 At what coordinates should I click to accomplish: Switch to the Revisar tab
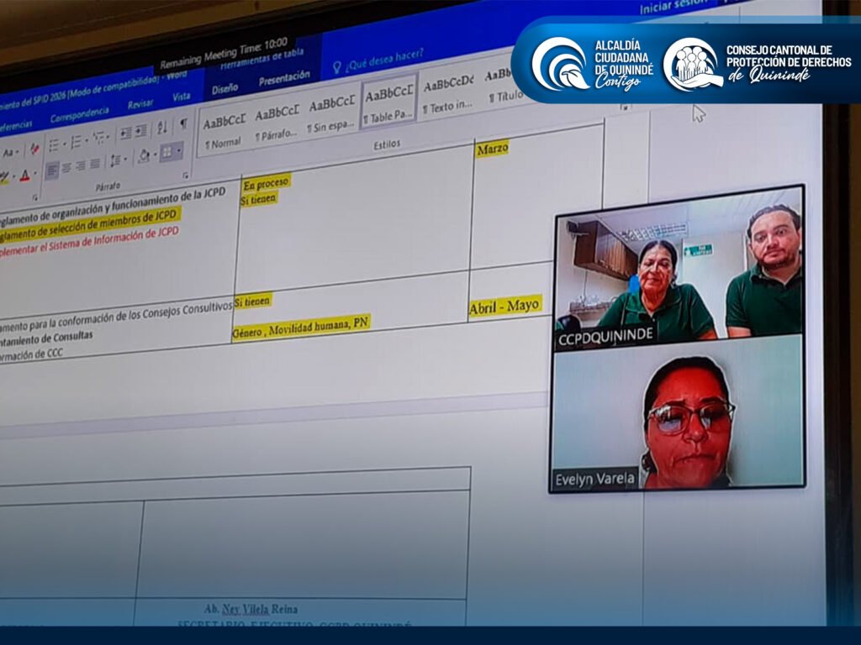point(140,105)
